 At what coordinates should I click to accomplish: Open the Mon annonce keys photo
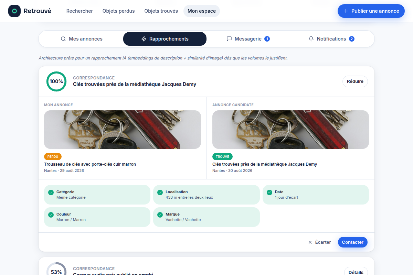[123, 130]
